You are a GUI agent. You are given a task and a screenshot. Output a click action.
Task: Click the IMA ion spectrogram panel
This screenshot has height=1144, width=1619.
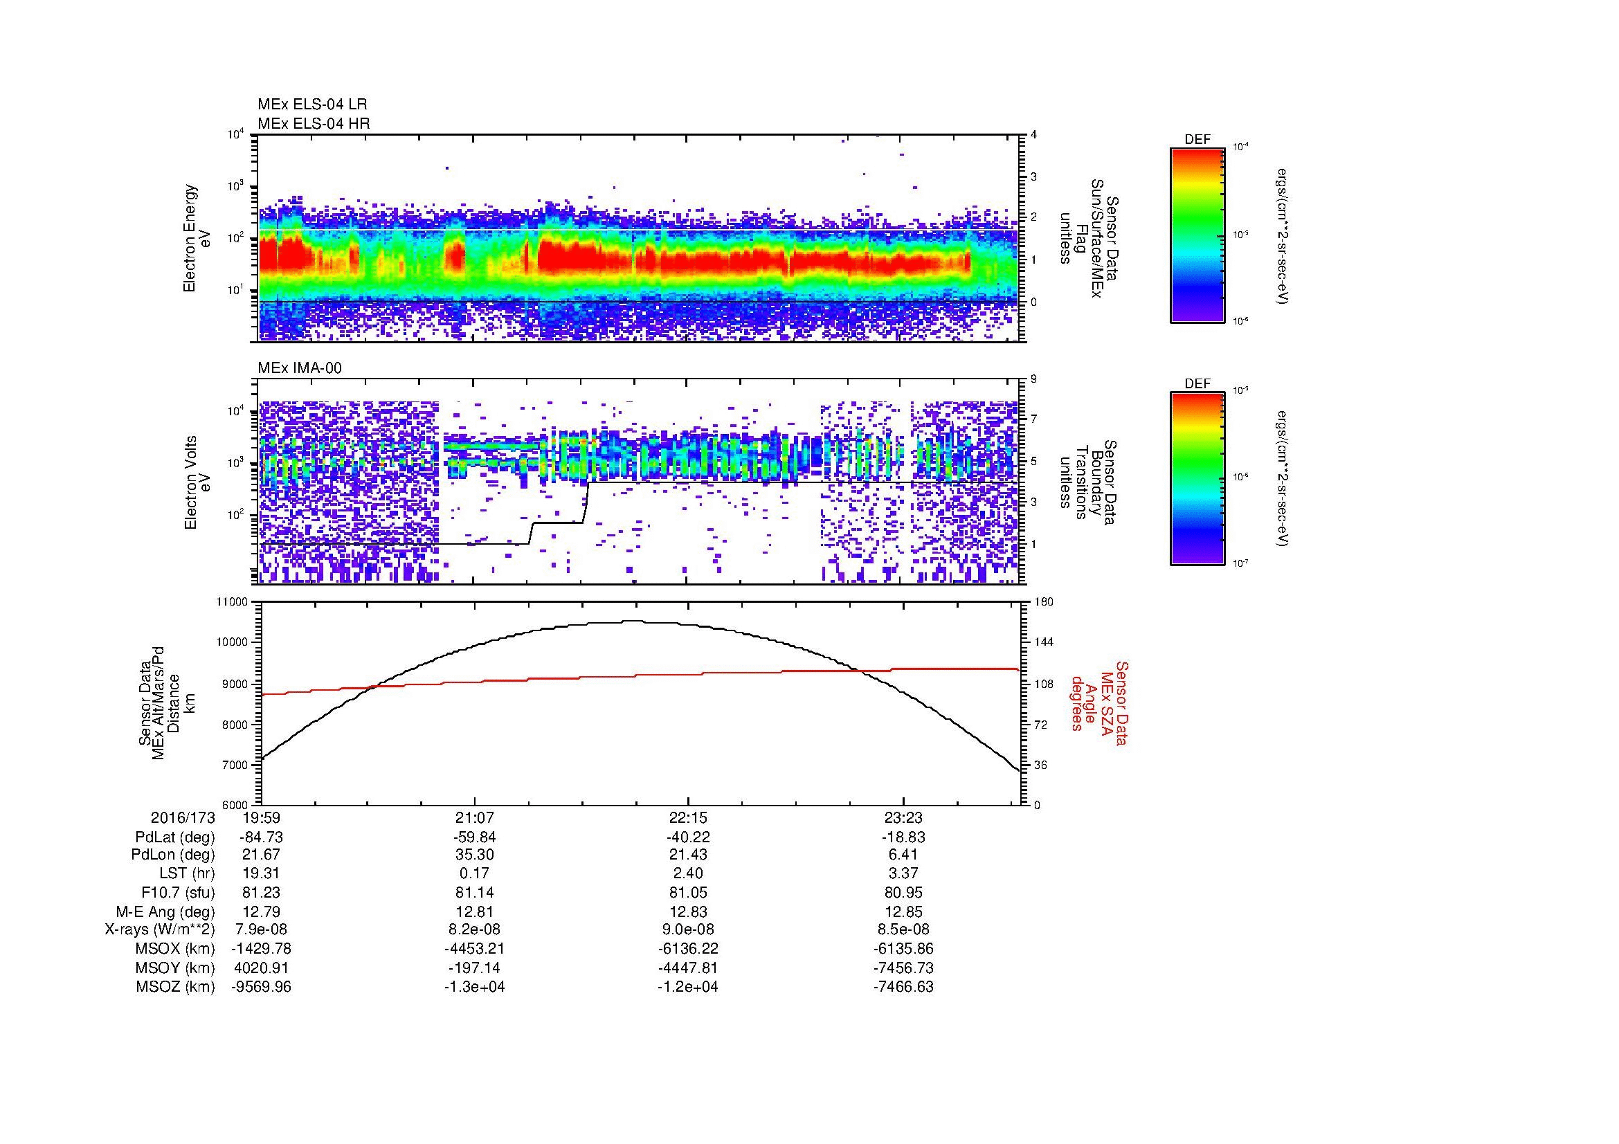pyautogui.click(x=640, y=482)
